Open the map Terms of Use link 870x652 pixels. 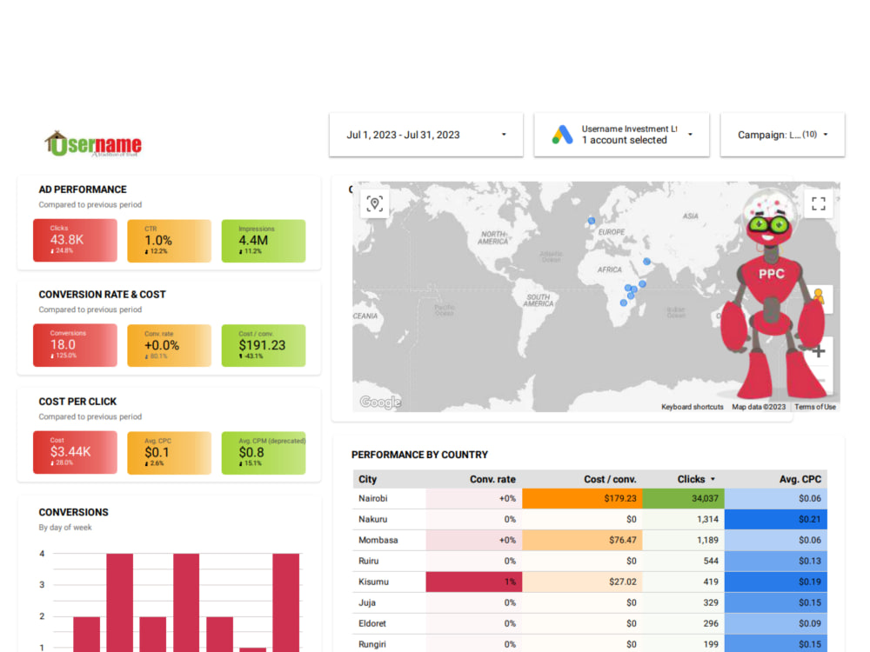tap(815, 407)
